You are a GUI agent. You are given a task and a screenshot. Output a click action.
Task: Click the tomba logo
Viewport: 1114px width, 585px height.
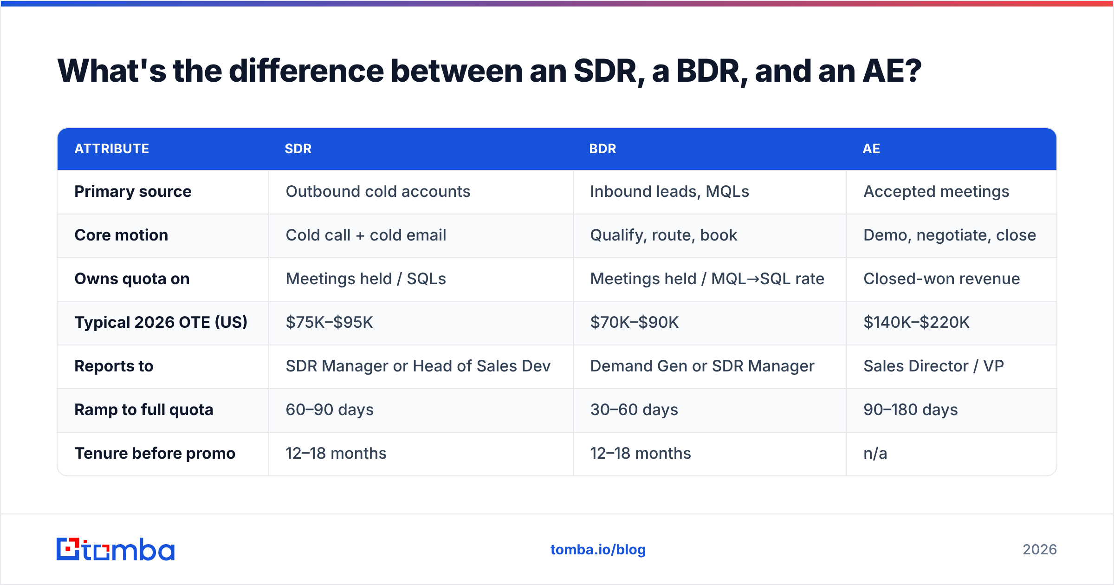click(x=116, y=549)
